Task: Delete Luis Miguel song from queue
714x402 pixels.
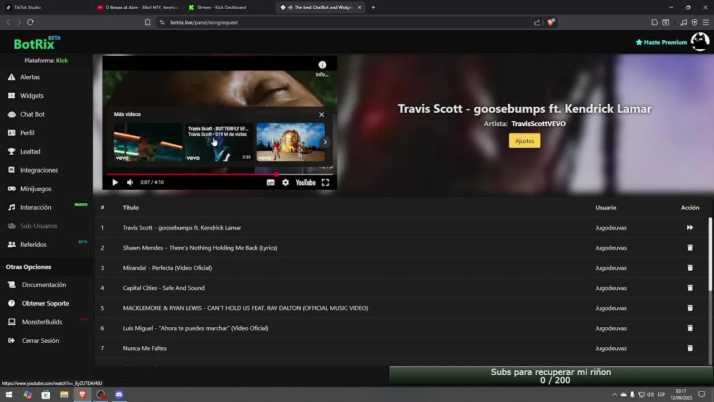Action: click(690, 328)
